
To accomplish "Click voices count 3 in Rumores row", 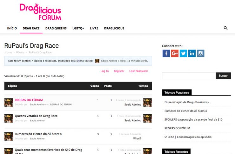I will pos(98,134).
